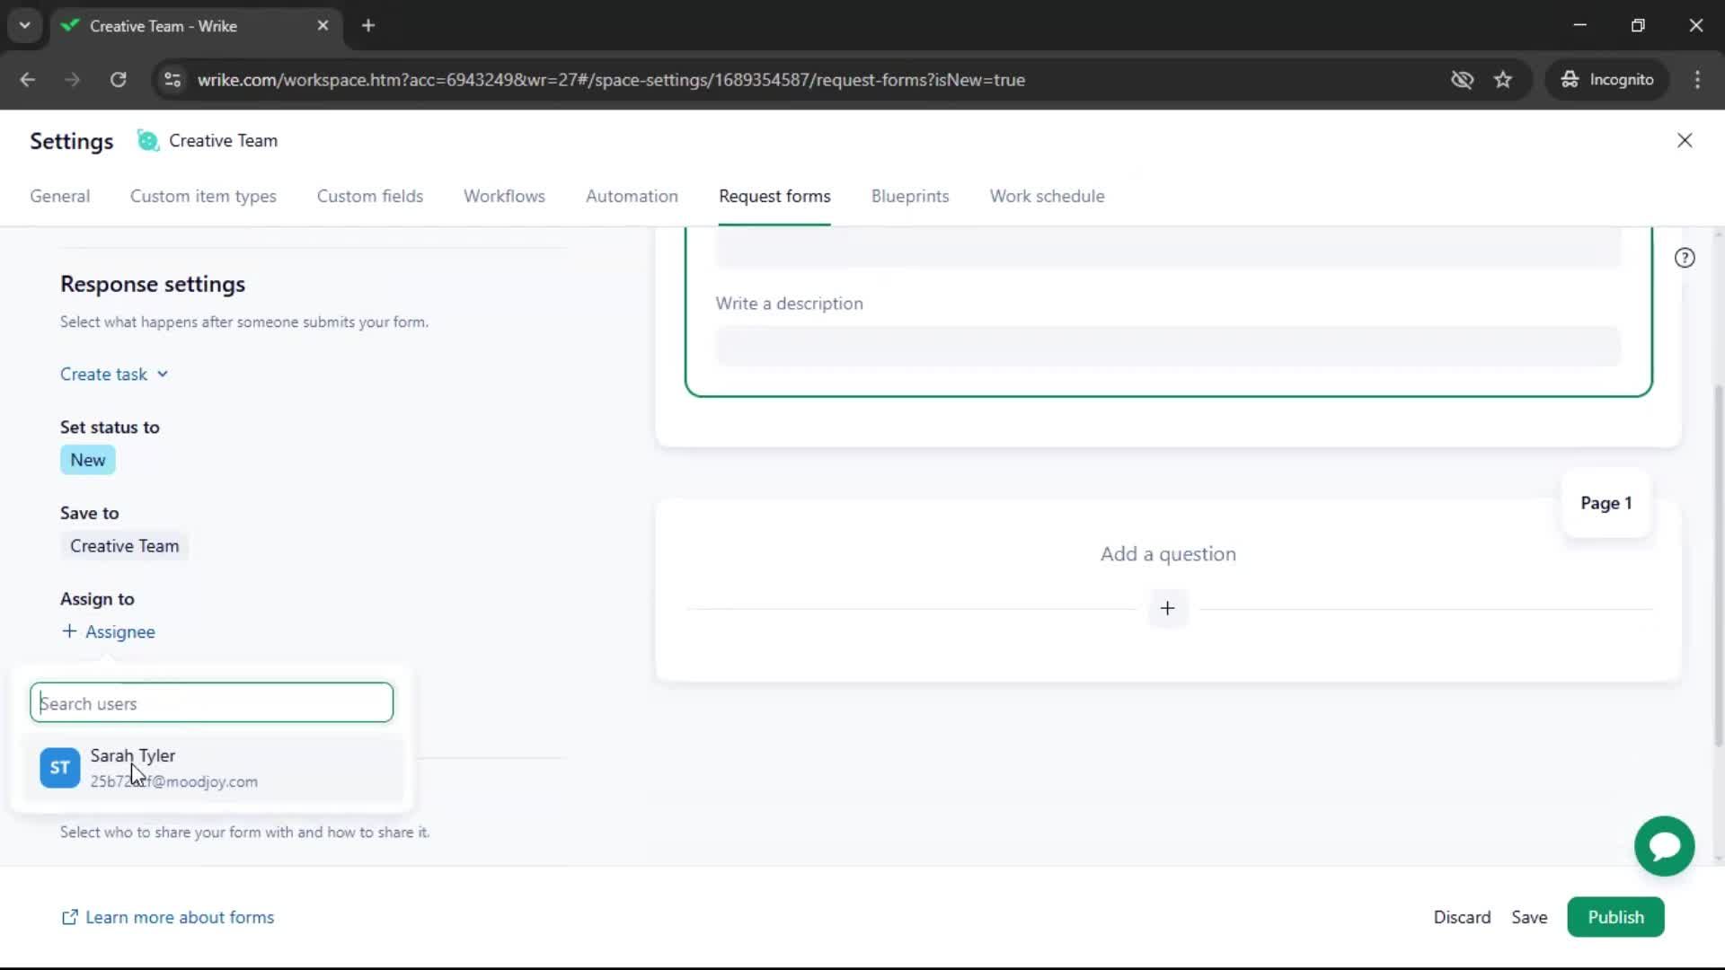Click the plus icon to add a question

coord(1167,608)
